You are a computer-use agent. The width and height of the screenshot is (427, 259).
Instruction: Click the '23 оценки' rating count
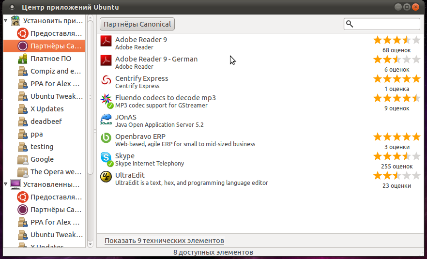[397, 186]
